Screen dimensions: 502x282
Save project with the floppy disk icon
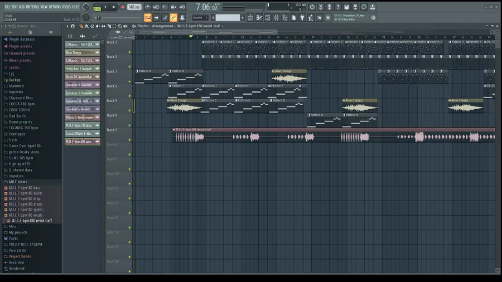(x=346, y=7)
